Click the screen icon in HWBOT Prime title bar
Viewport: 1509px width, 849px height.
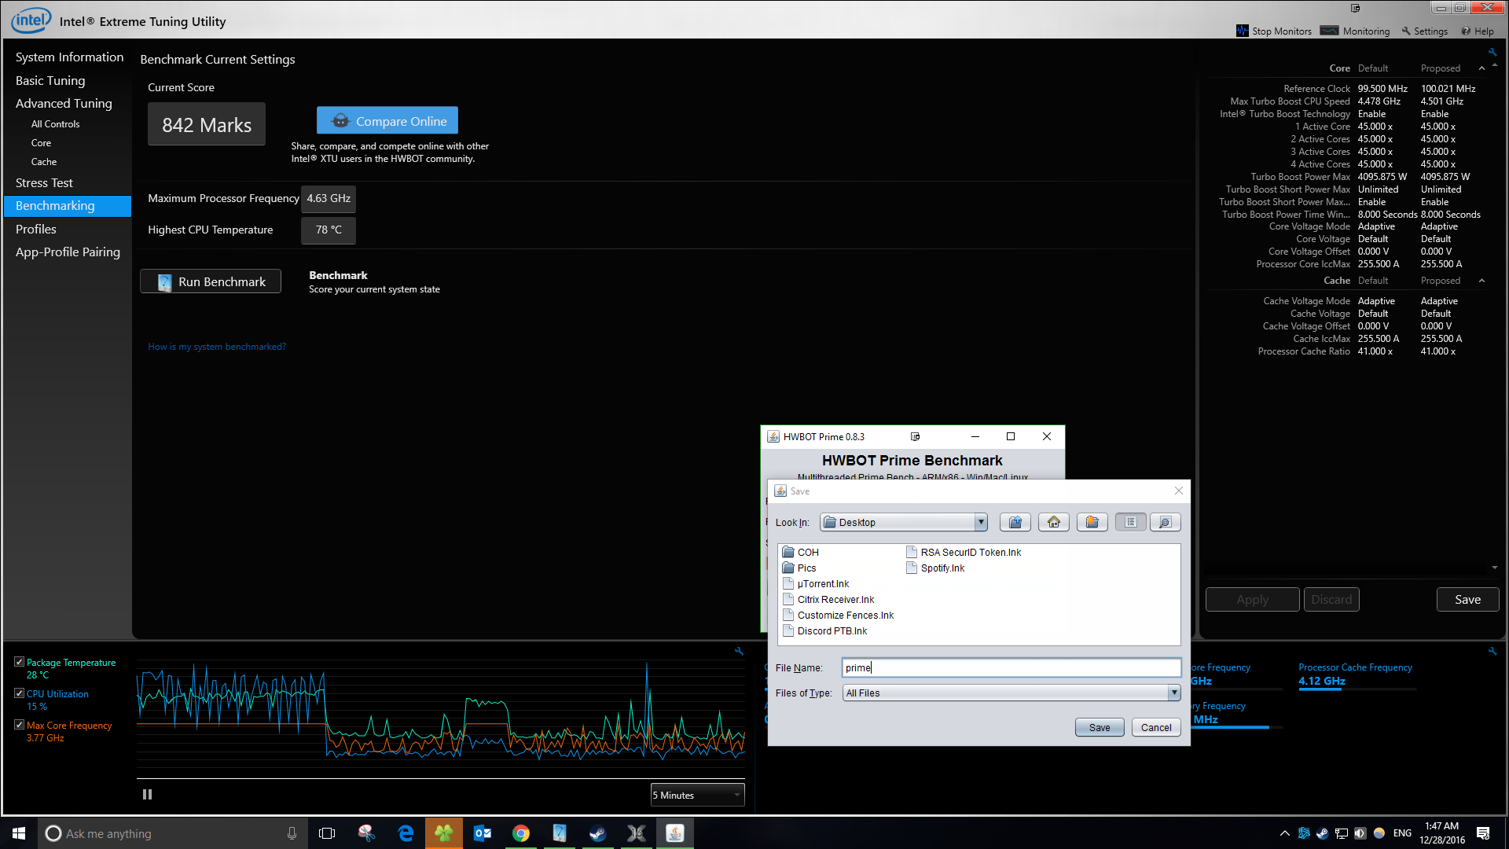915,436
